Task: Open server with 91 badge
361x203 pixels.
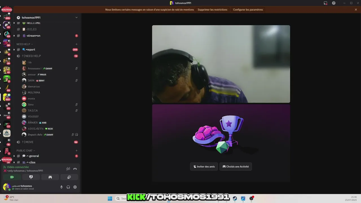Action: 7,106
